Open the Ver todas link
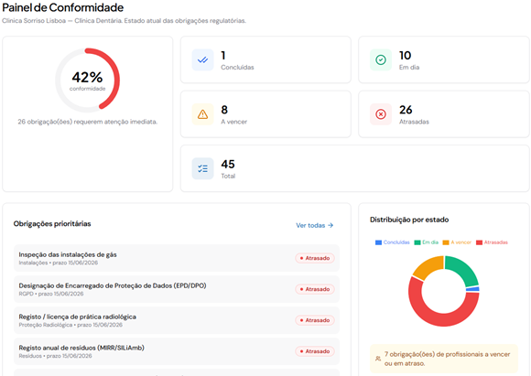This screenshot has height=376, width=531. (x=315, y=225)
